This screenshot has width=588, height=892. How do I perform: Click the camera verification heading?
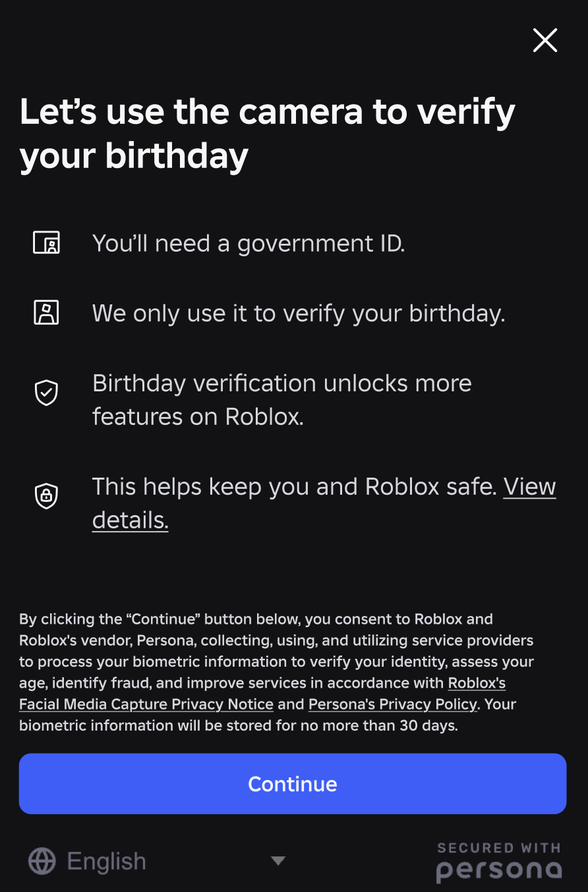tap(267, 134)
